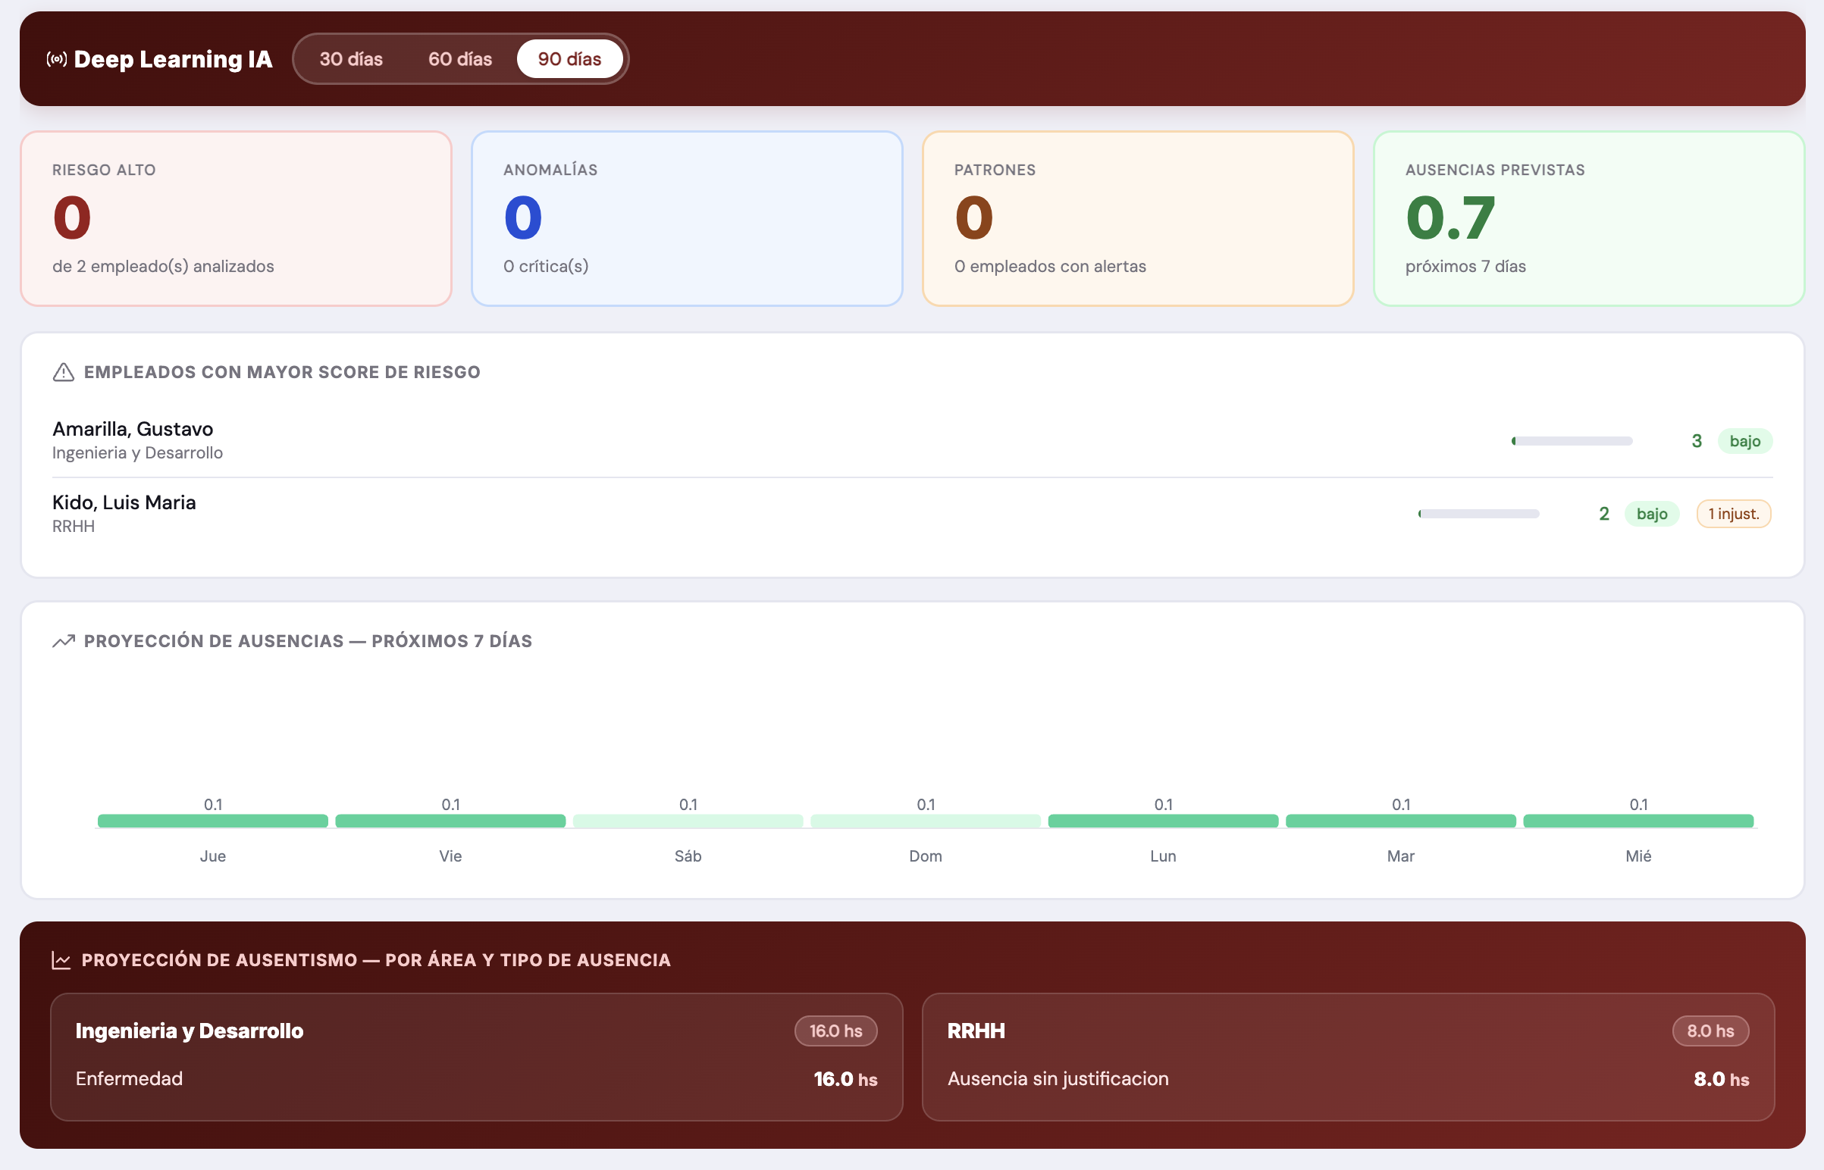Click the Jue day label
Screen dimensions: 1824x1170
(213, 856)
